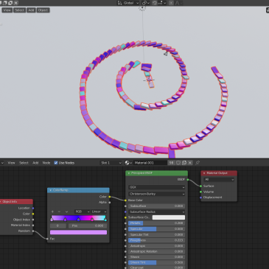
Task: Unlink Material.001 with the X icon
Action: pos(190,163)
